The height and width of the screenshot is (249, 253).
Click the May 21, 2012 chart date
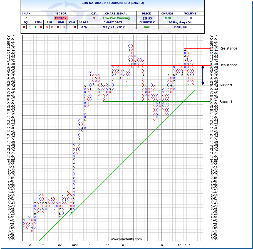point(114,27)
